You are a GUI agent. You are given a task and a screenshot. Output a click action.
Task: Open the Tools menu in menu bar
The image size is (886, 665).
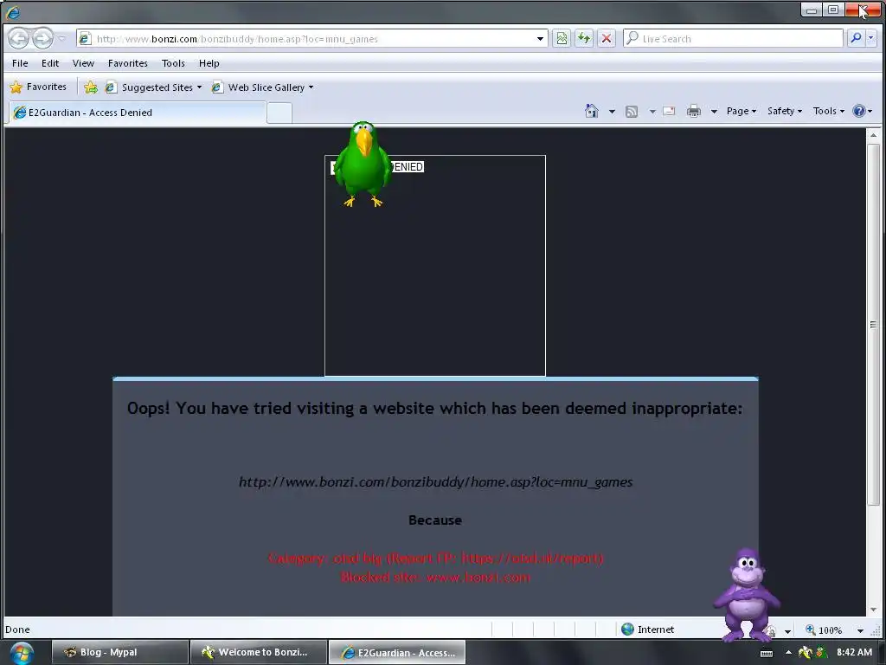click(173, 63)
